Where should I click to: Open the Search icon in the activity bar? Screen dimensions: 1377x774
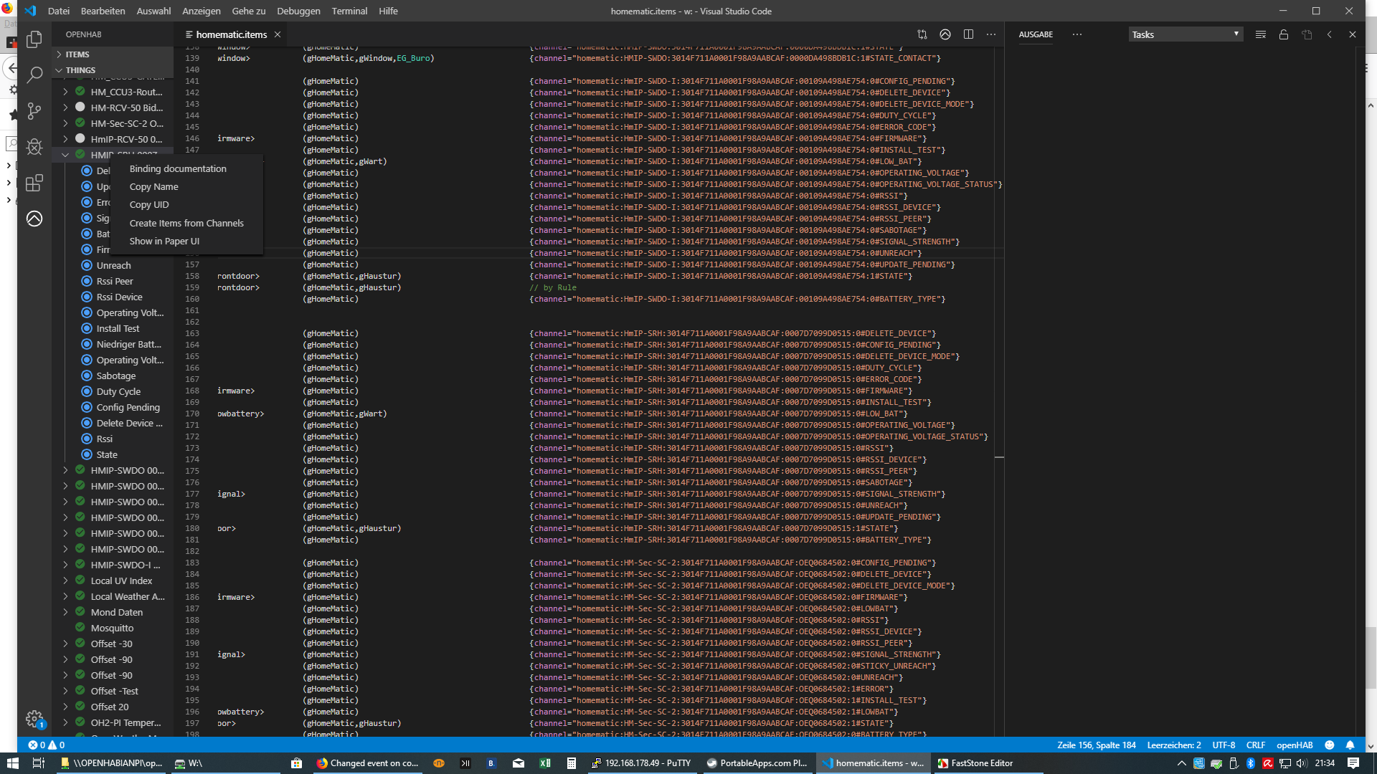click(34, 75)
